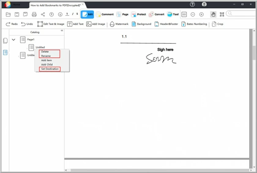This screenshot has height=173, width=257.
Task: Close the How to Add Bookmarks PDF tab
Action: (x=83, y=4)
